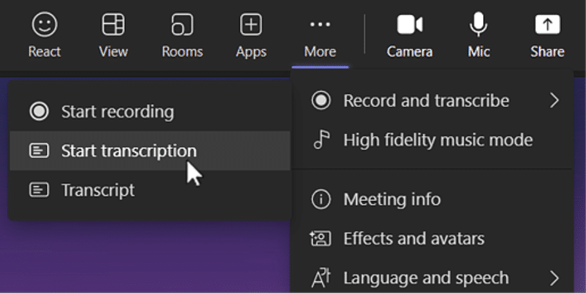
Task: Expand the Language and speech chevron
Action: coord(554,278)
